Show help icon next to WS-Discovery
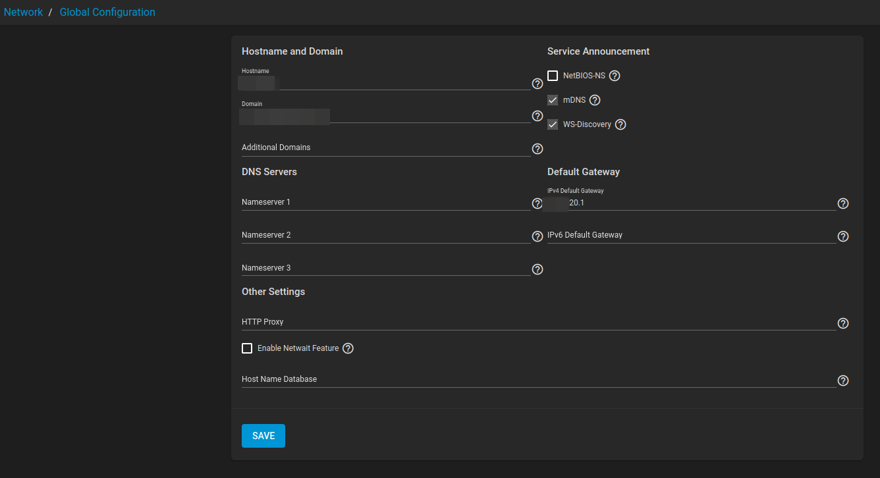 coord(620,124)
